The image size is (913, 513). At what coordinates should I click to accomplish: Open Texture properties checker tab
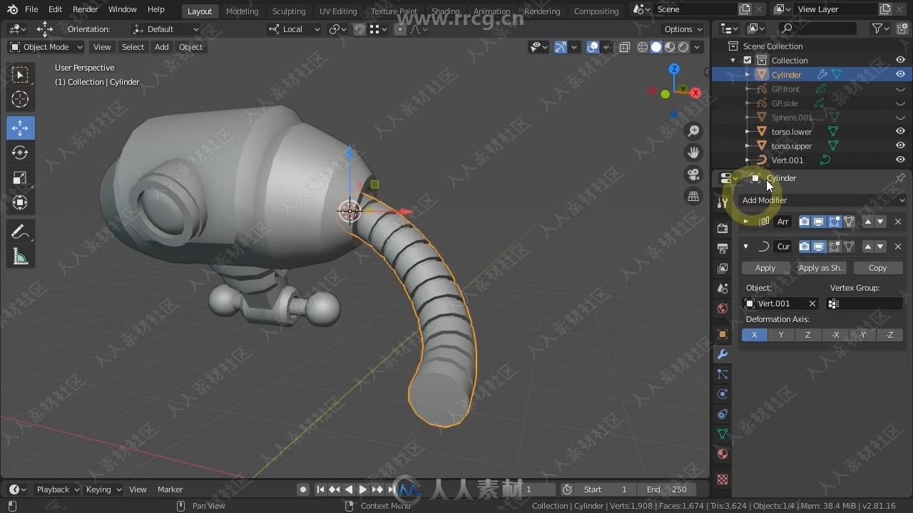(x=723, y=480)
